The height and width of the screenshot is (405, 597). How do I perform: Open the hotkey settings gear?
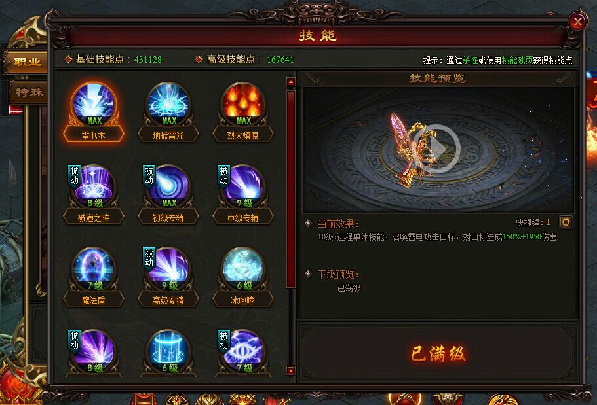point(566,222)
